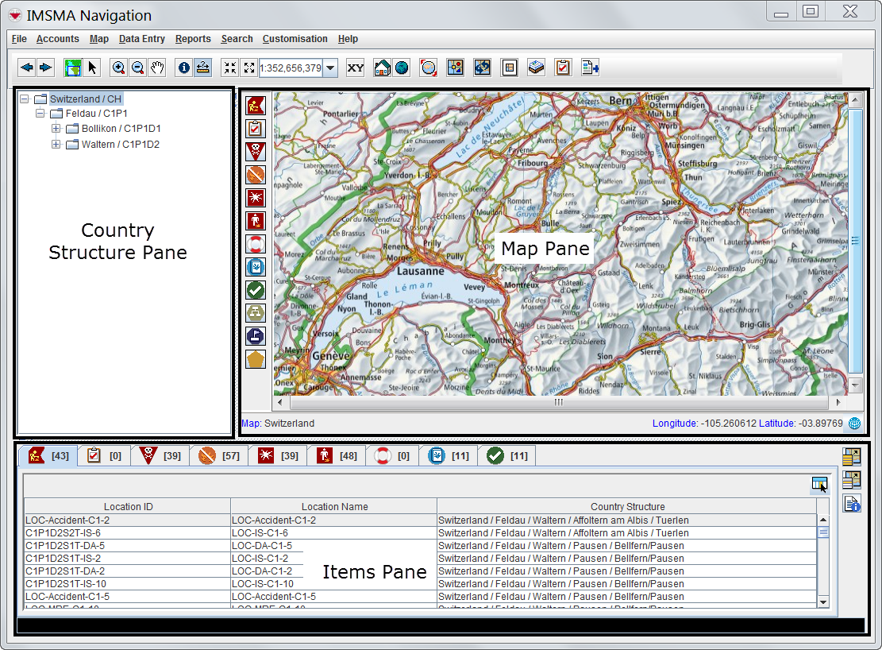Switch to the skull tab showing [39]
Viewport: 882px width, 650px height.
point(160,455)
